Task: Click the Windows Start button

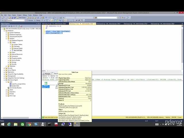Action: click(x=3, y=124)
